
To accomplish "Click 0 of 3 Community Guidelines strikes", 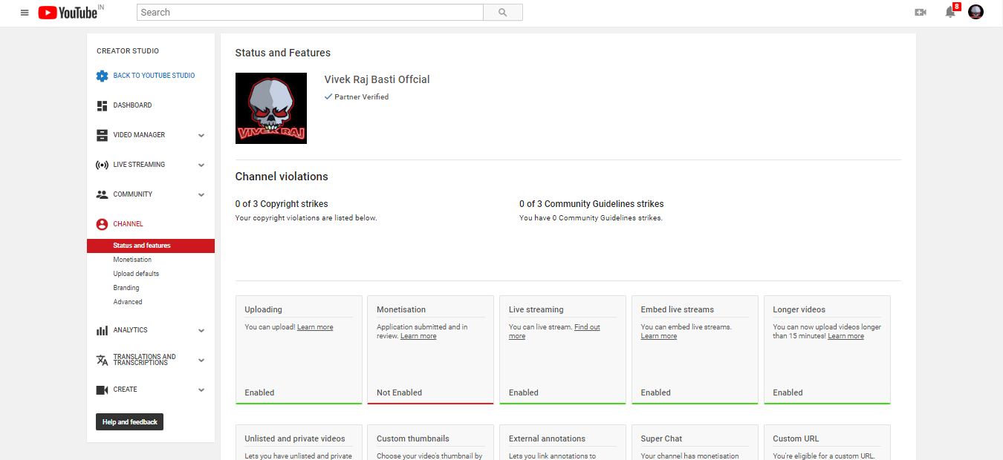I will (x=591, y=204).
